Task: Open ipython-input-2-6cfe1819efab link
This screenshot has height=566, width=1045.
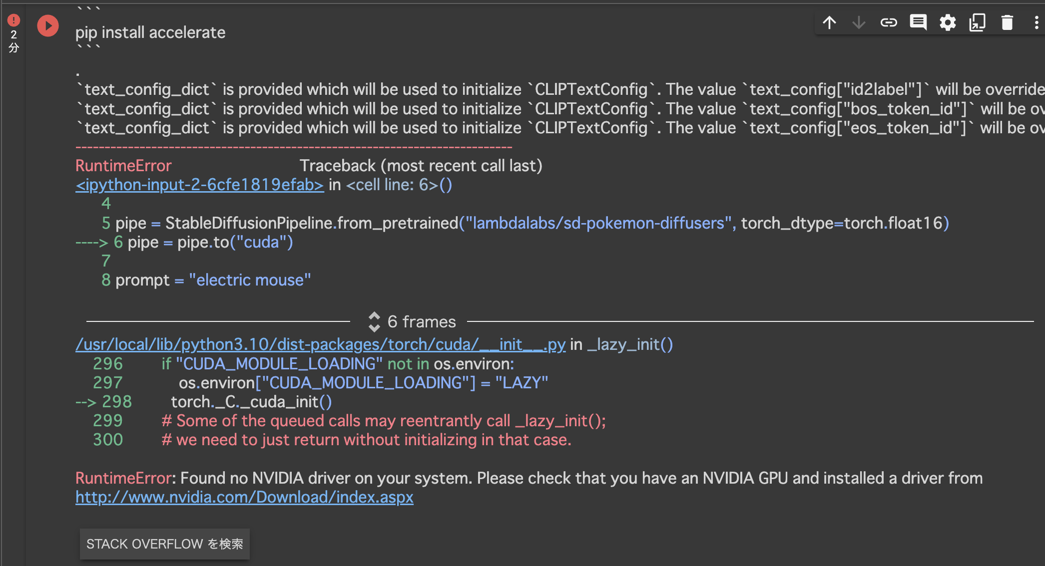Action: pos(199,185)
